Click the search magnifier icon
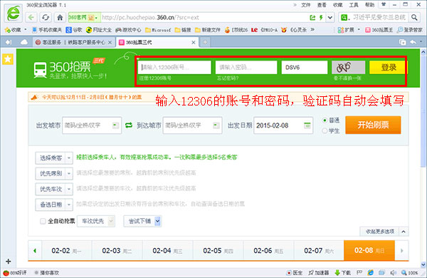 pos(414,18)
